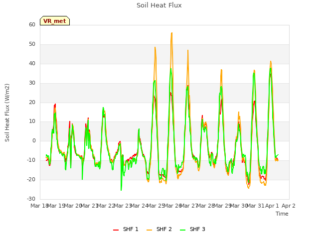
Task: Click the Mar 24 x-axis tick label
Action: 139,206
